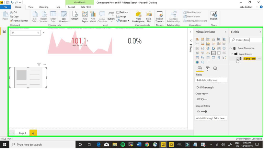Select the R script visual icon
Screen dimensions: 264x149
point(219,58)
